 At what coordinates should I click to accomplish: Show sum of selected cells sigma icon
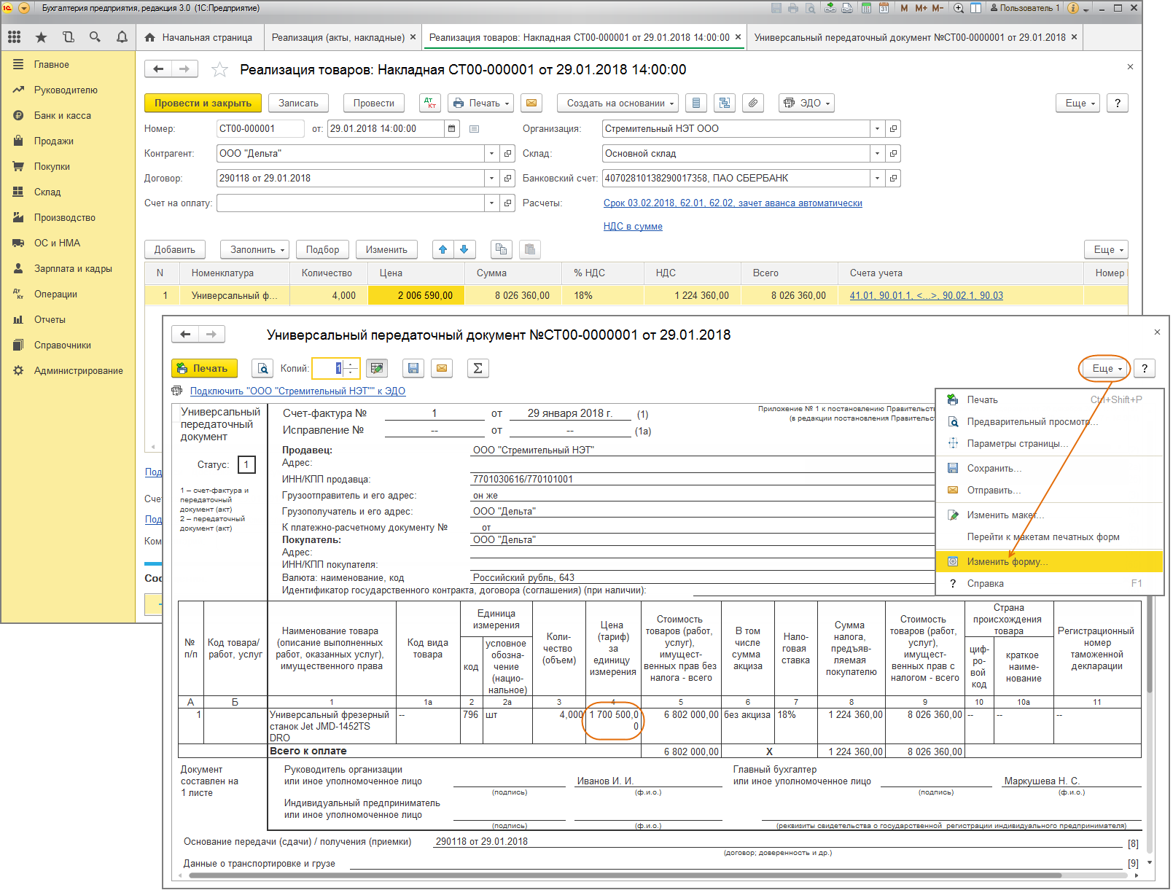pyautogui.click(x=478, y=369)
